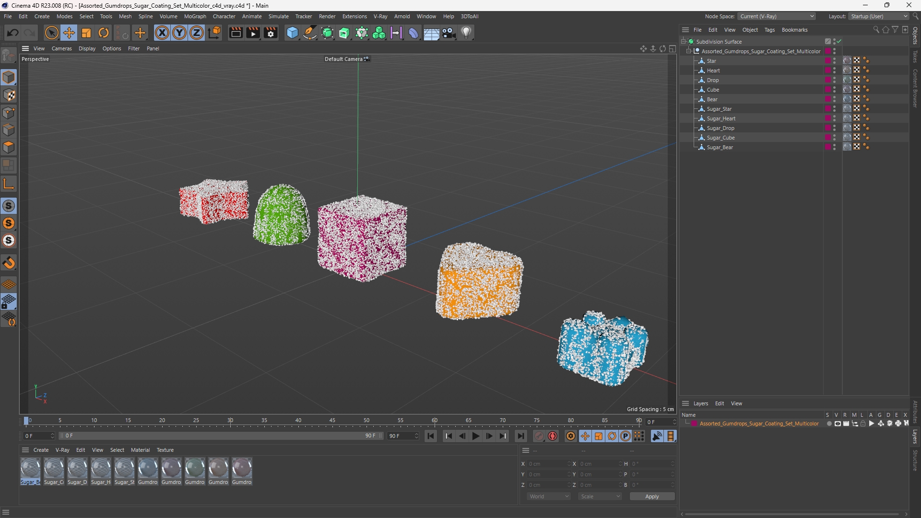Viewport: 921px width, 518px height.
Task: Toggle Z-axis lock icon
Action: click(197, 33)
